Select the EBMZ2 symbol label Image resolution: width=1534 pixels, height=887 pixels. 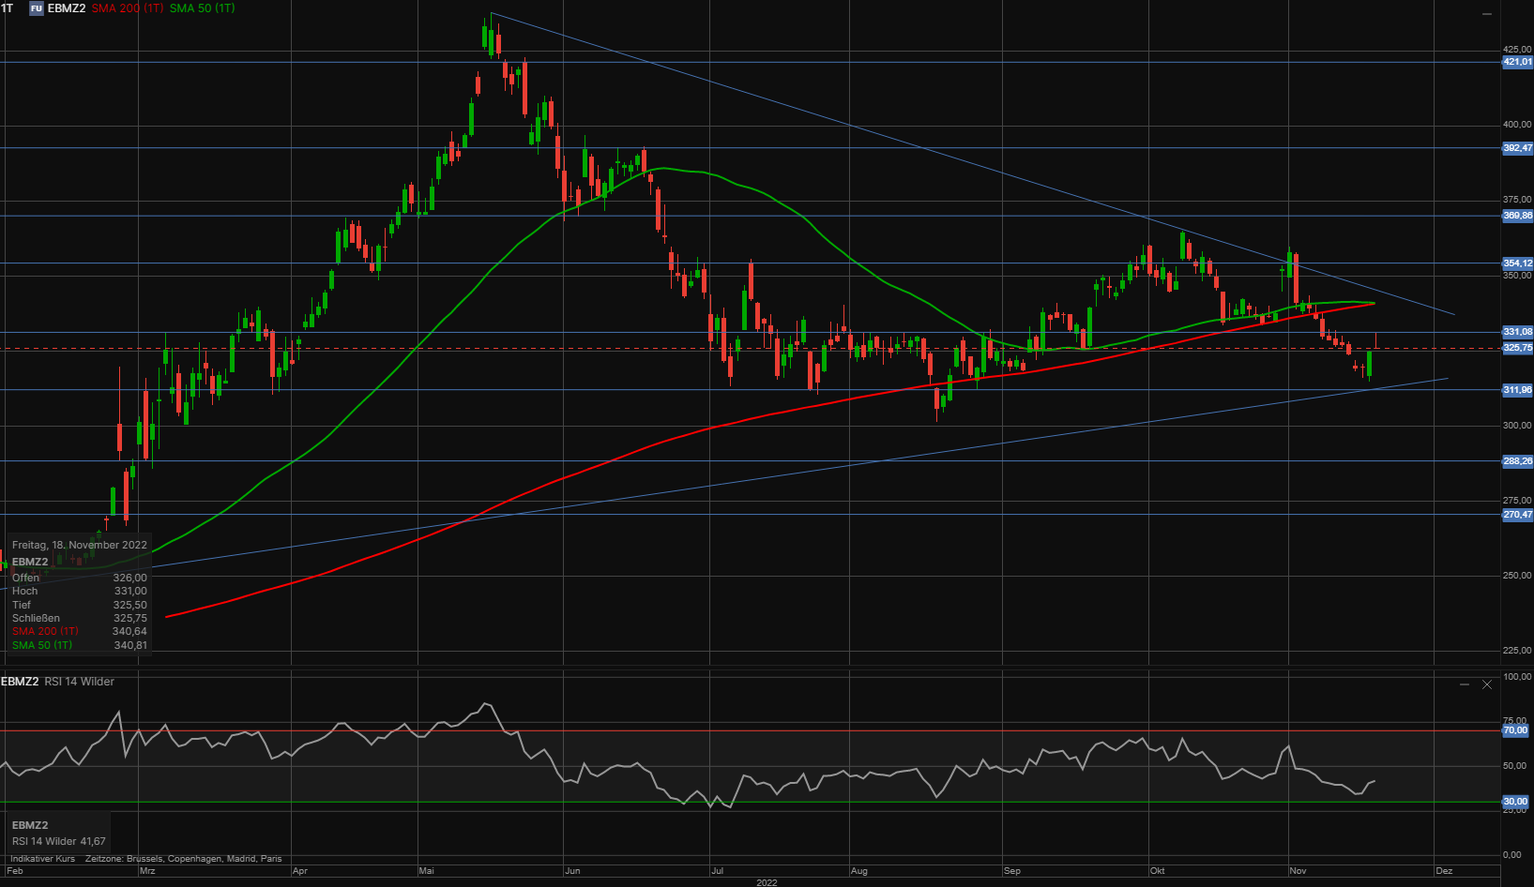pyautogui.click(x=67, y=8)
